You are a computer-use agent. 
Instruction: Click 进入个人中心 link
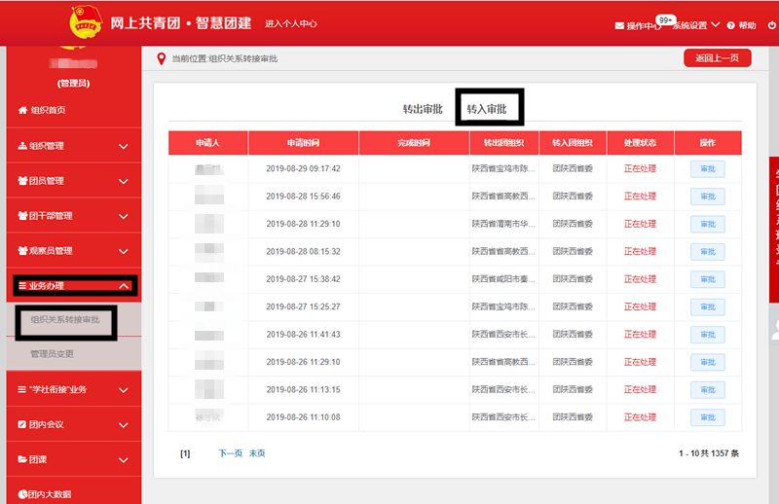tap(290, 23)
